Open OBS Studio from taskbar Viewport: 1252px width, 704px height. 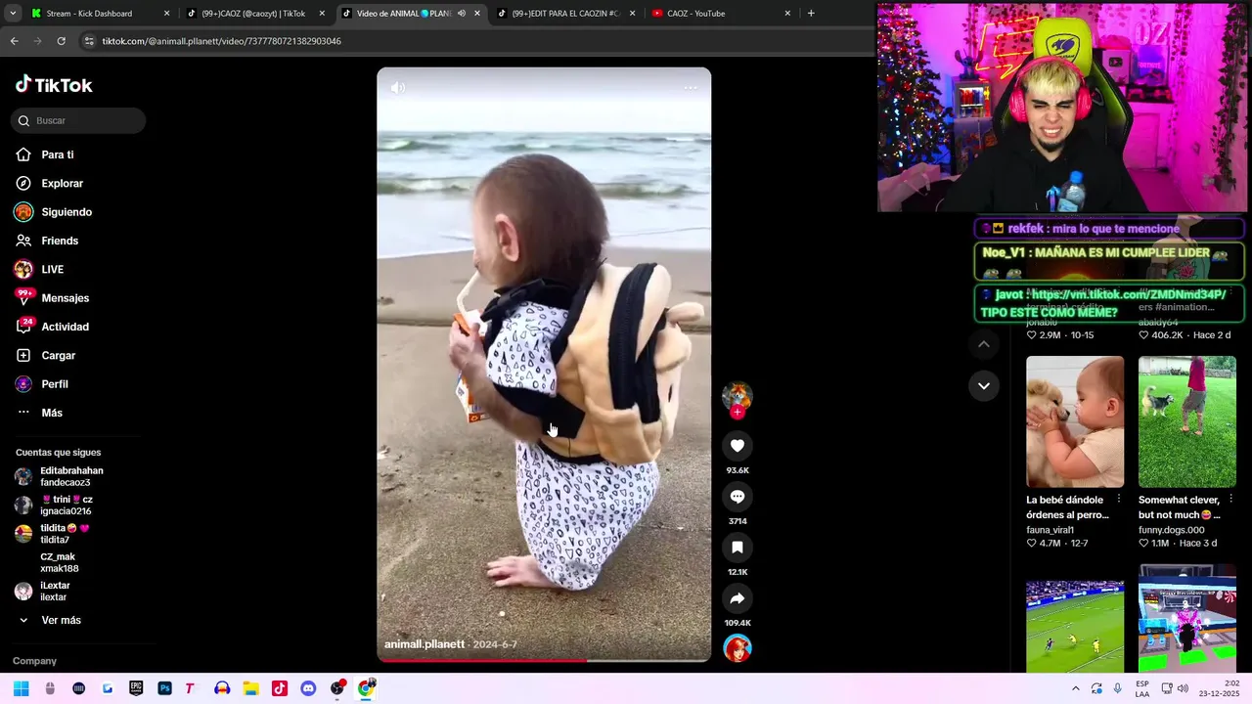(337, 688)
